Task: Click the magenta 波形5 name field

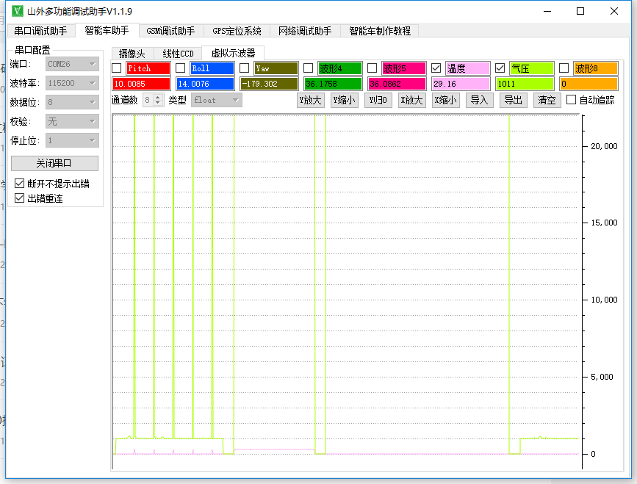Action: [404, 68]
